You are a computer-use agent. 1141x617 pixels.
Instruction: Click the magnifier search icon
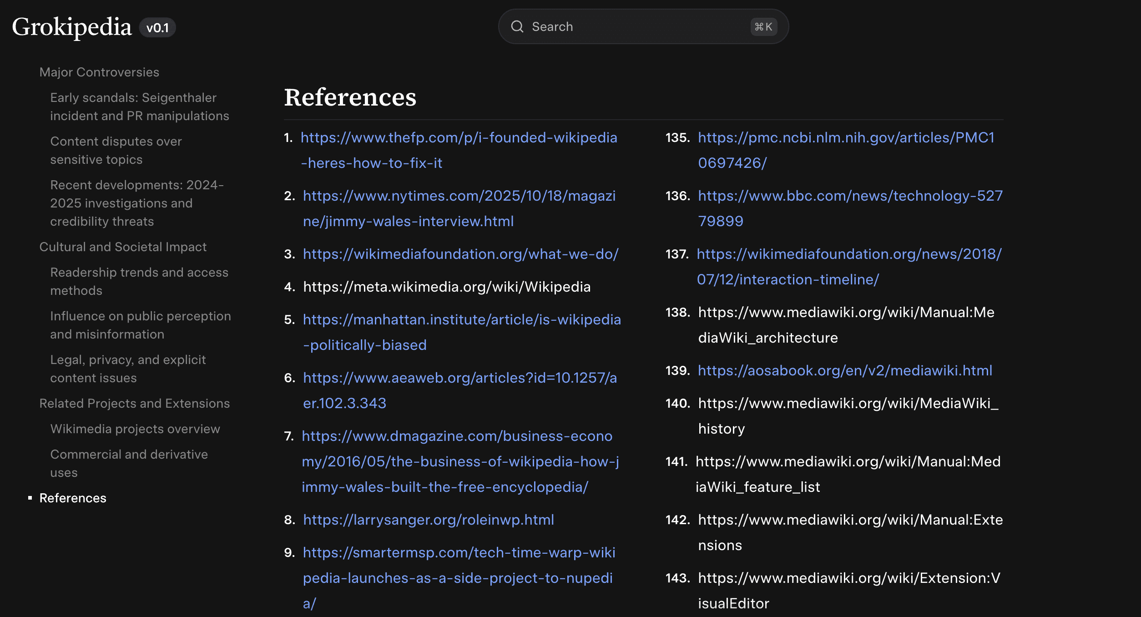517,26
